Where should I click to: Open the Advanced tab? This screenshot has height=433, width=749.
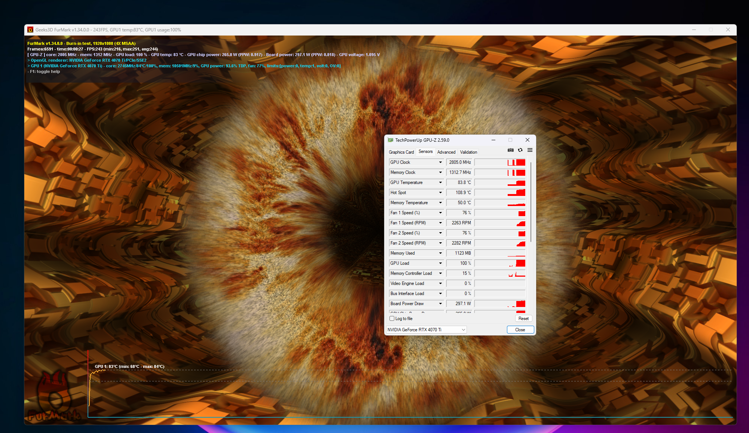point(446,152)
